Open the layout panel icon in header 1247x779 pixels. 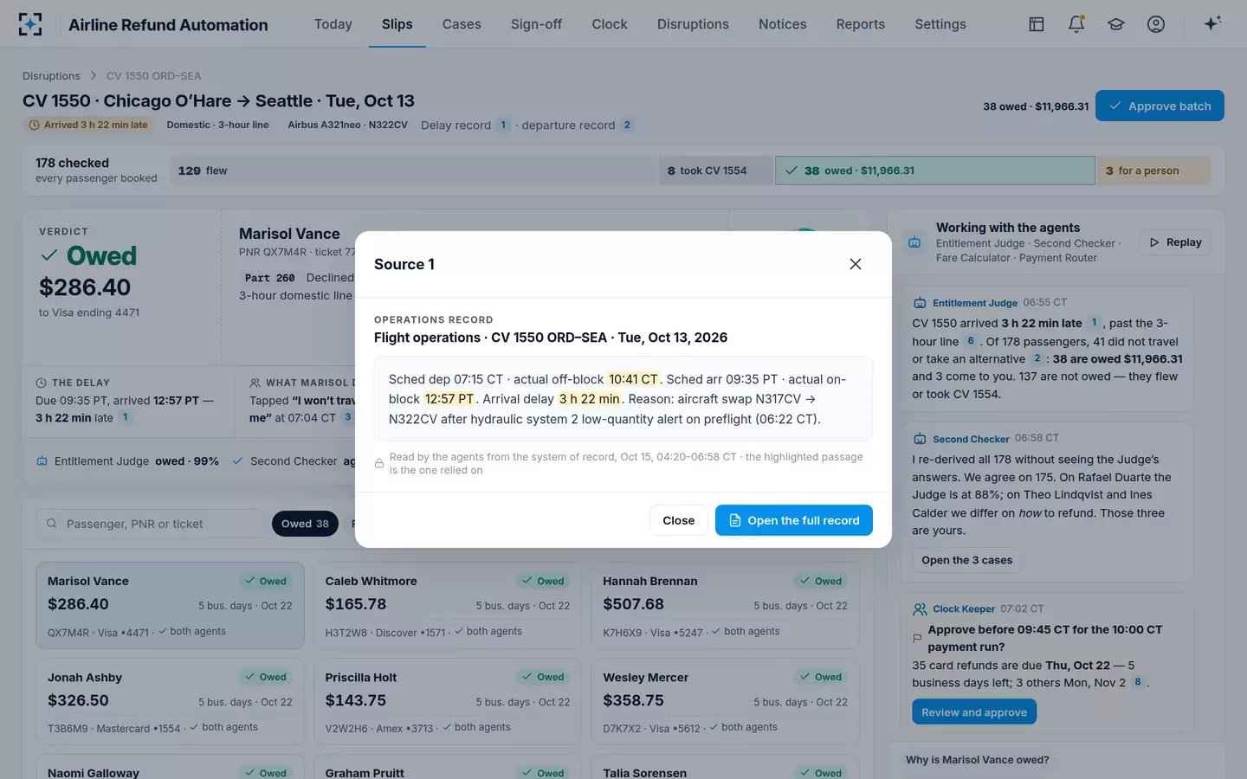pos(1037,24)
